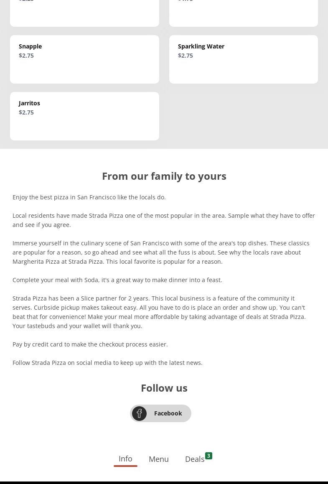
Task: Open the Facebook page via its label
Action: pos(168,413)
